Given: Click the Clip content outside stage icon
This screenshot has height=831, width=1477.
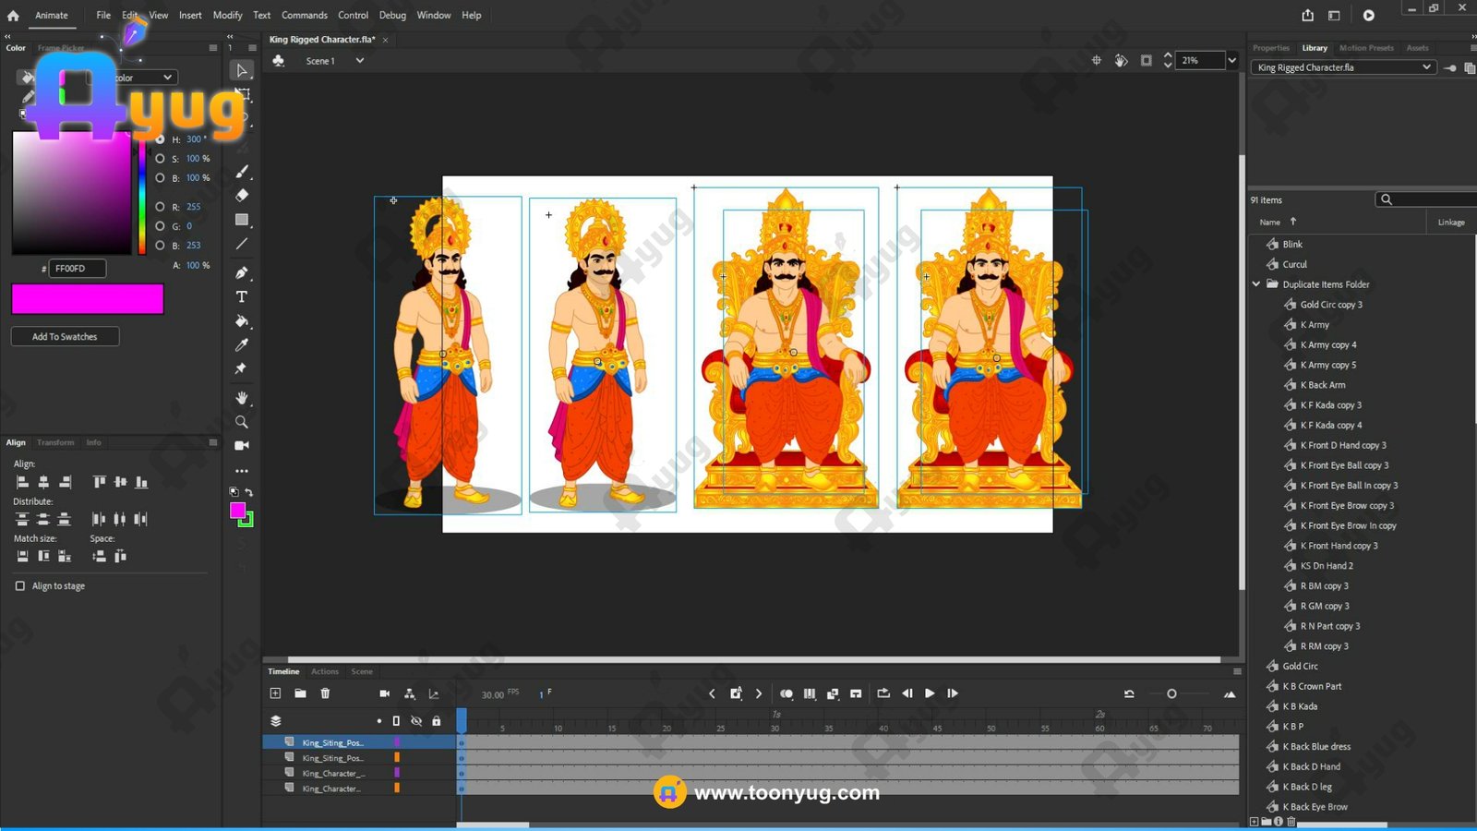Looking at the screenshot, I should click(1147, 60).
